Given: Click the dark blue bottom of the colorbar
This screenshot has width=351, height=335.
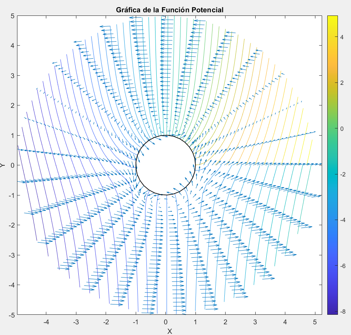Looking at the screenshot, I should [332, 312].
